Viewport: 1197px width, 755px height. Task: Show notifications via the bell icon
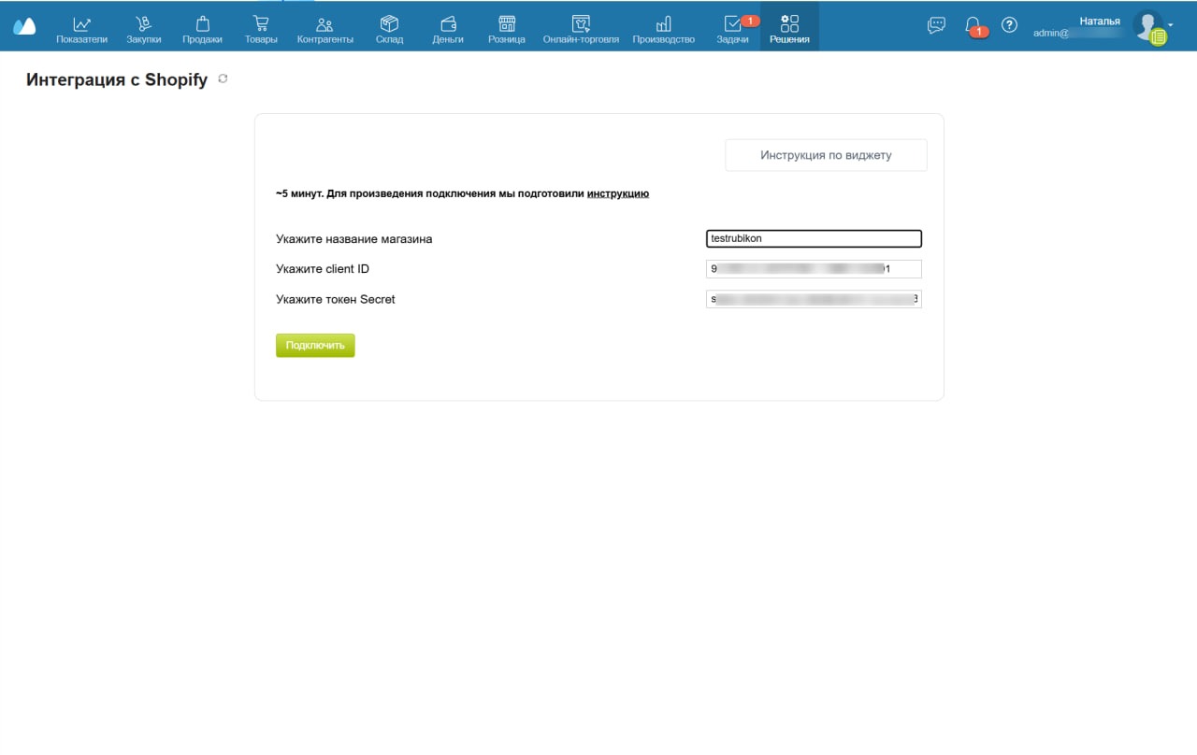click(973, 25)
